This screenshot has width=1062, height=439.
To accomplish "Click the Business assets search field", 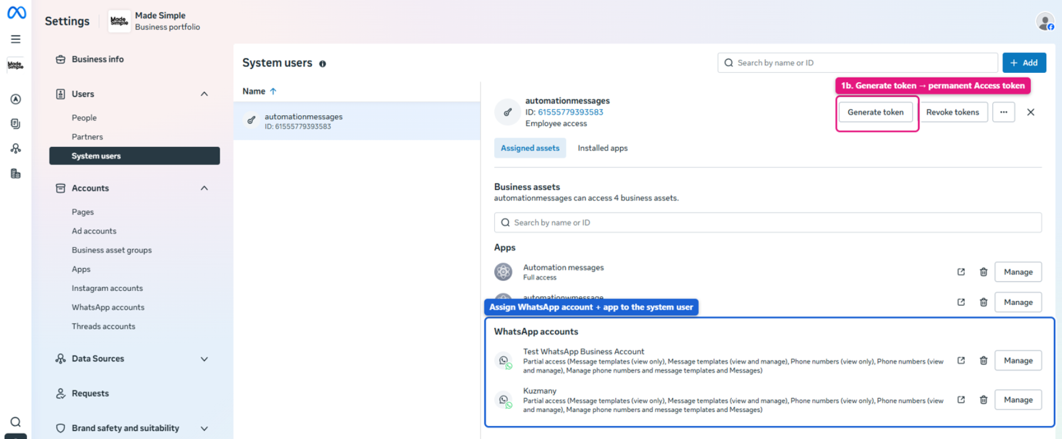I will [x=768, y=223].
